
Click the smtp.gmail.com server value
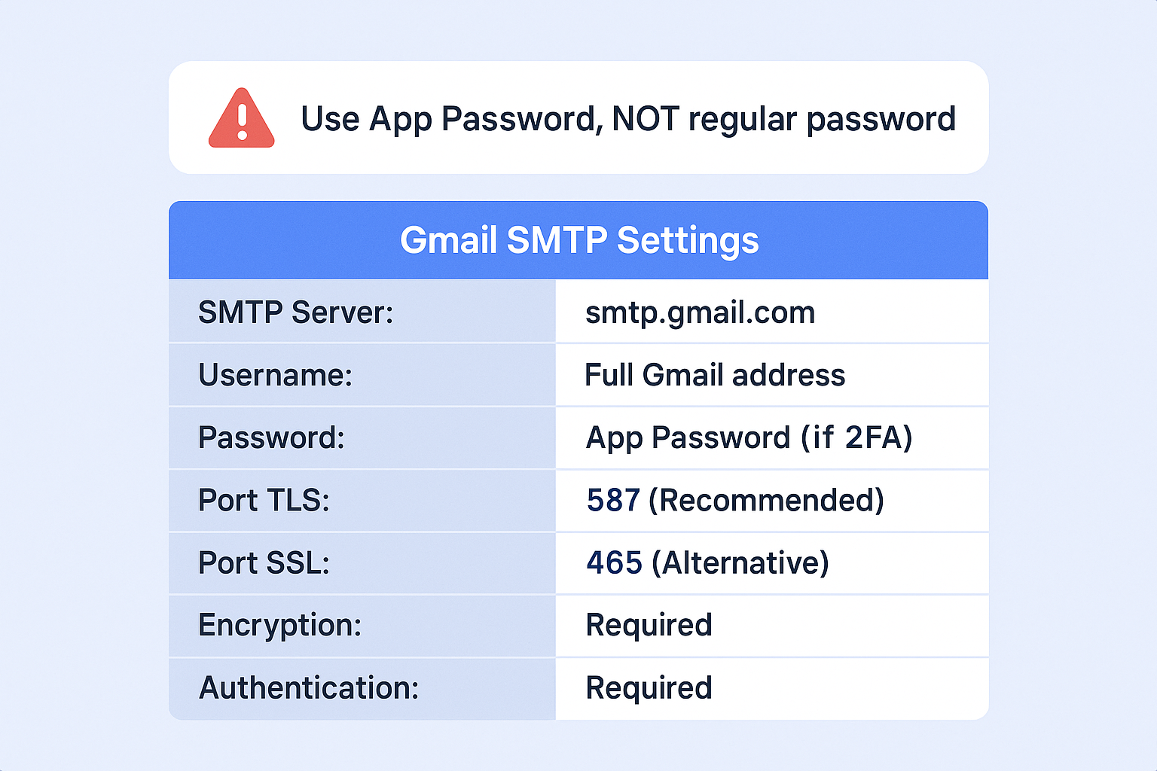700,312
